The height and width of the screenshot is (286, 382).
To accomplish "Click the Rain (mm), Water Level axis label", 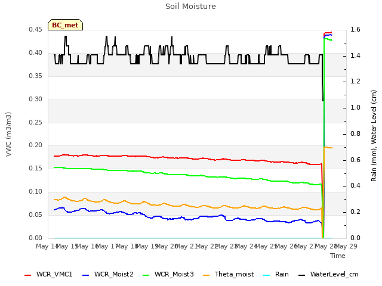I will point(374,136).
